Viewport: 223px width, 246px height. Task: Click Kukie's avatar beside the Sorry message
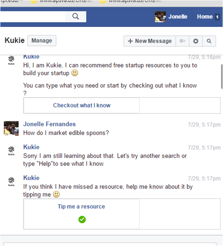[x=11, y=150]
